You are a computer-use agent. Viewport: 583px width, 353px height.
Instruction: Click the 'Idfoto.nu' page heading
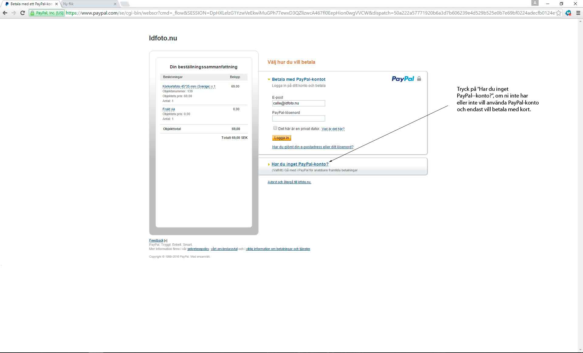pos(163,38)
